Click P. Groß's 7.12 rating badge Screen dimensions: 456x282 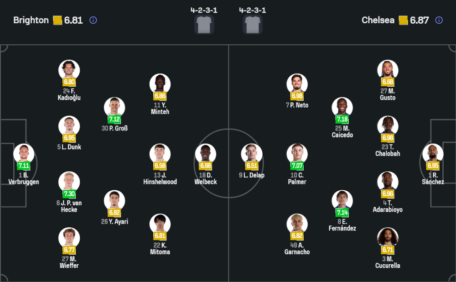(114, 119)
